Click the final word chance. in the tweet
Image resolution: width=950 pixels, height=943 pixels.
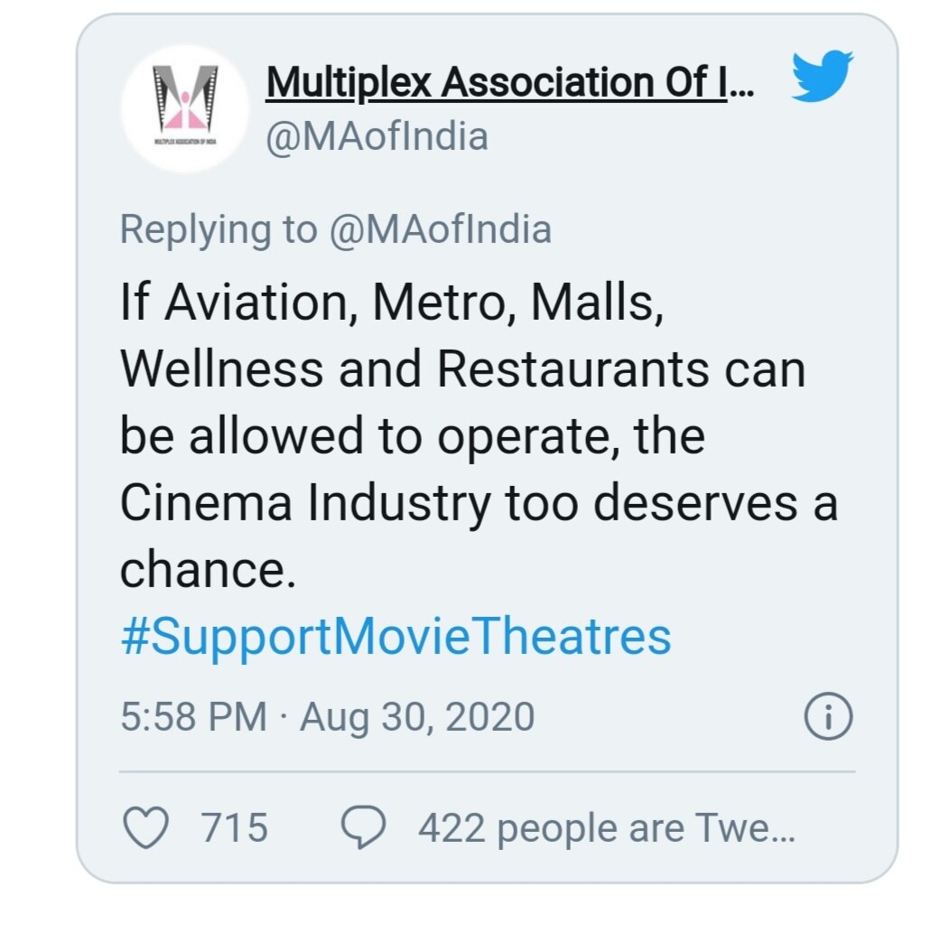[208, 569]
